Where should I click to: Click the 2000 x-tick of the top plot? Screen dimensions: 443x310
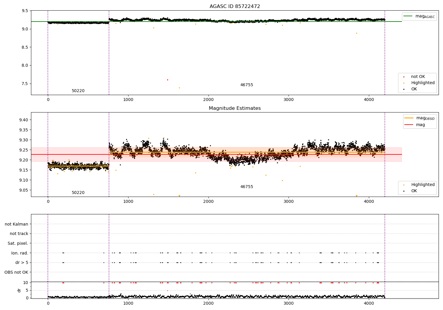click(209, 100)
